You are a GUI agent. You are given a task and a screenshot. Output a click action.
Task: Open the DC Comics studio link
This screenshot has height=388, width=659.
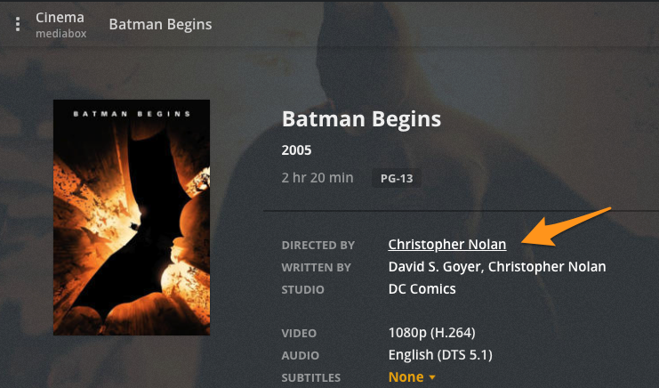point(422,289)
